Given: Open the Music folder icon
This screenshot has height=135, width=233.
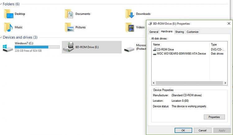Looking at the screenshot, I should click(9, 27).
